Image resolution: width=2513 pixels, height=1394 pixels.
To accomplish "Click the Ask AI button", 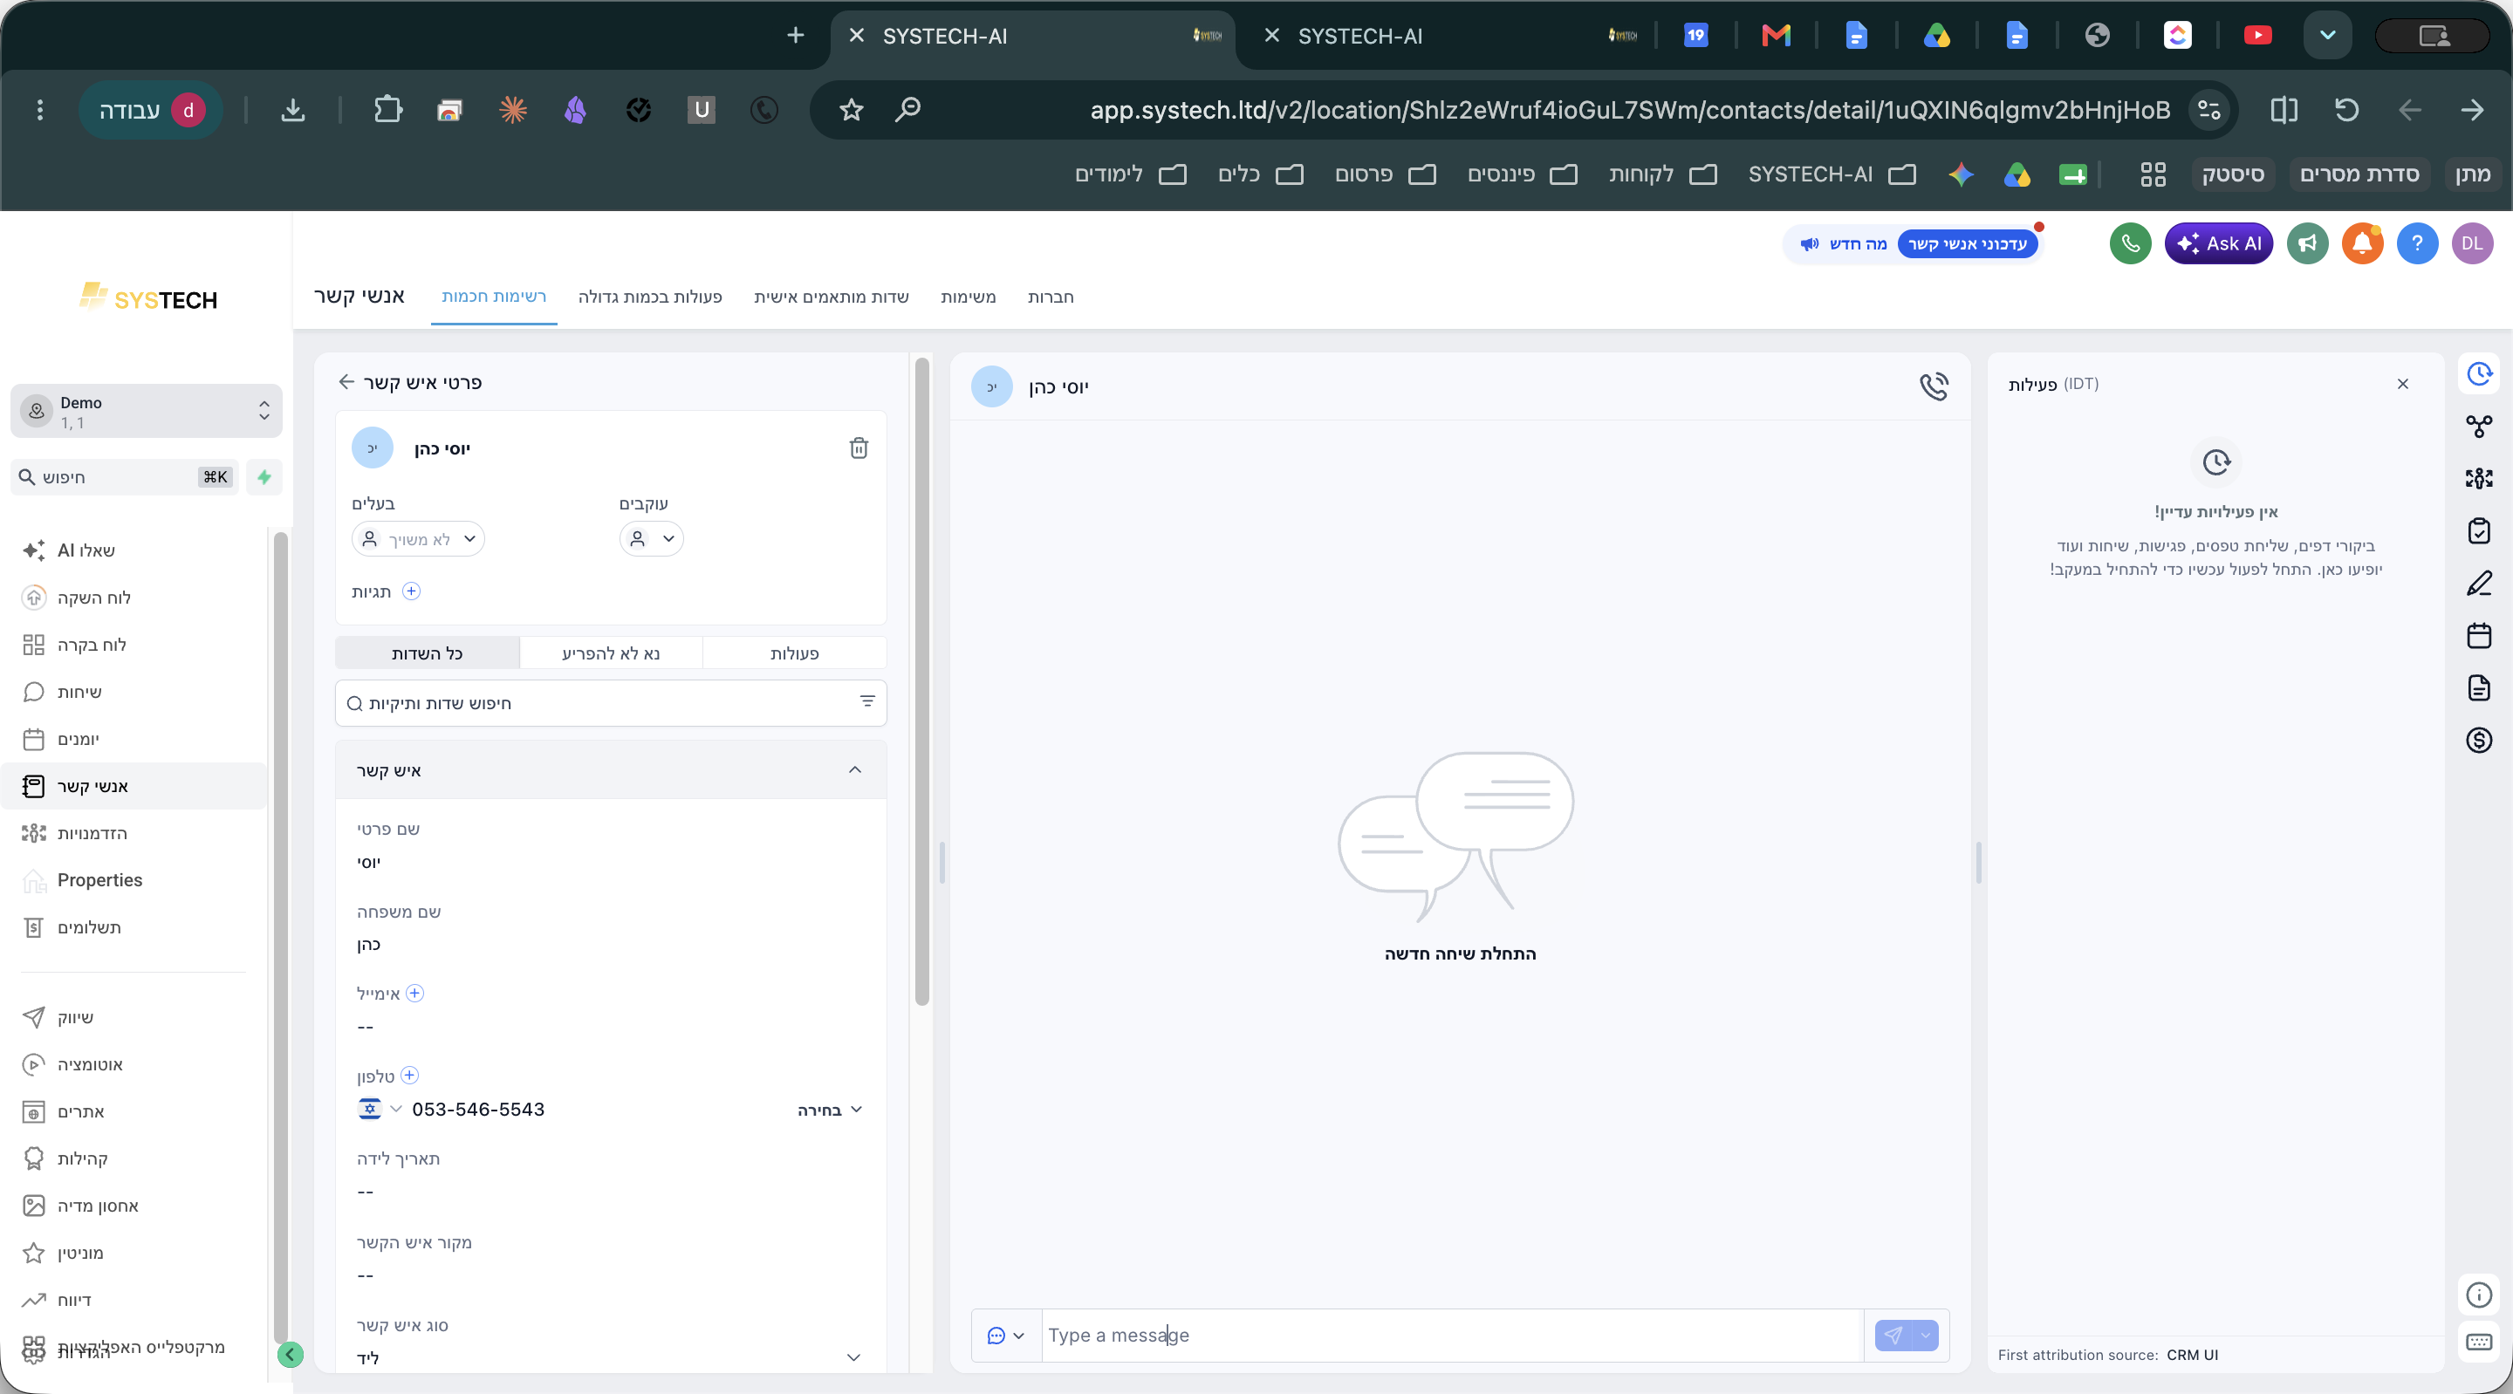I will tap(2217, 243).
